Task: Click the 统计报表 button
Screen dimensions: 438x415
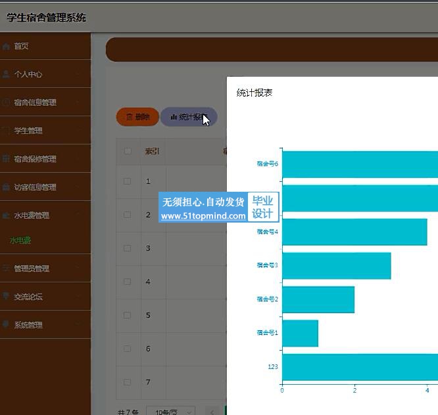Action: [189, 117]
